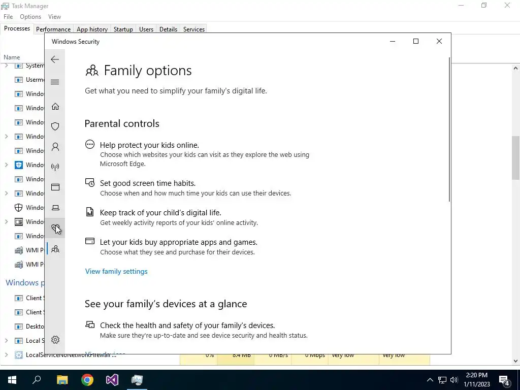Open View family settings link

pyautogui.click(x=116, y=271)
